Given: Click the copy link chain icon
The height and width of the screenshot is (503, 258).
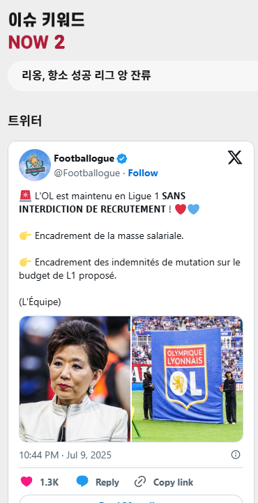Looking at the screenshot, I should (140, 482).
